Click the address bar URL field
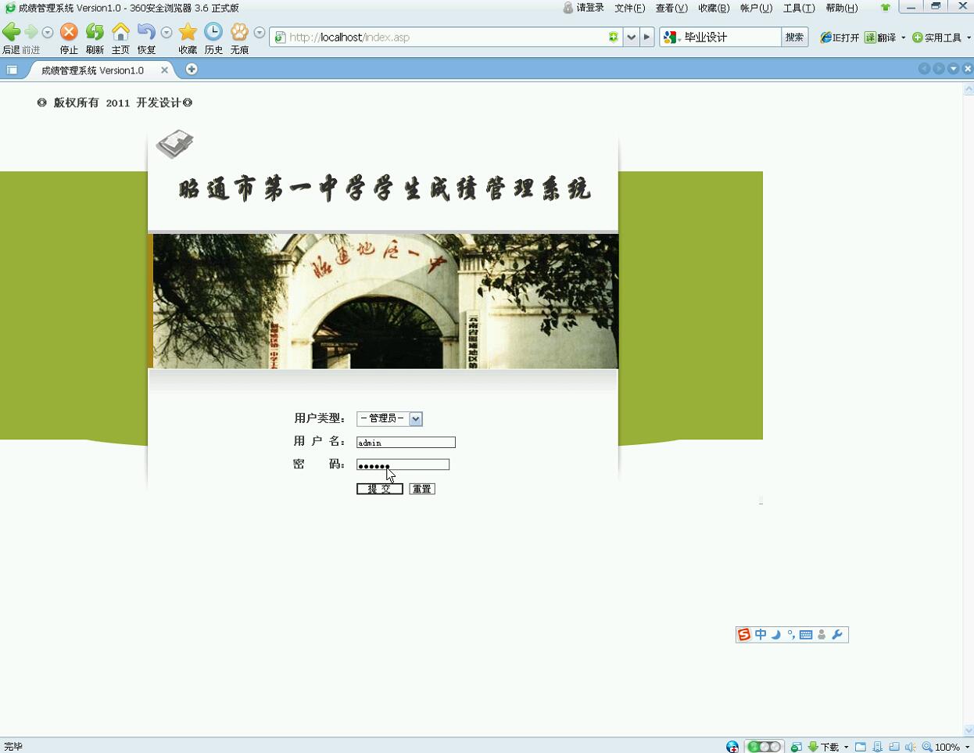 click(446, 37)
